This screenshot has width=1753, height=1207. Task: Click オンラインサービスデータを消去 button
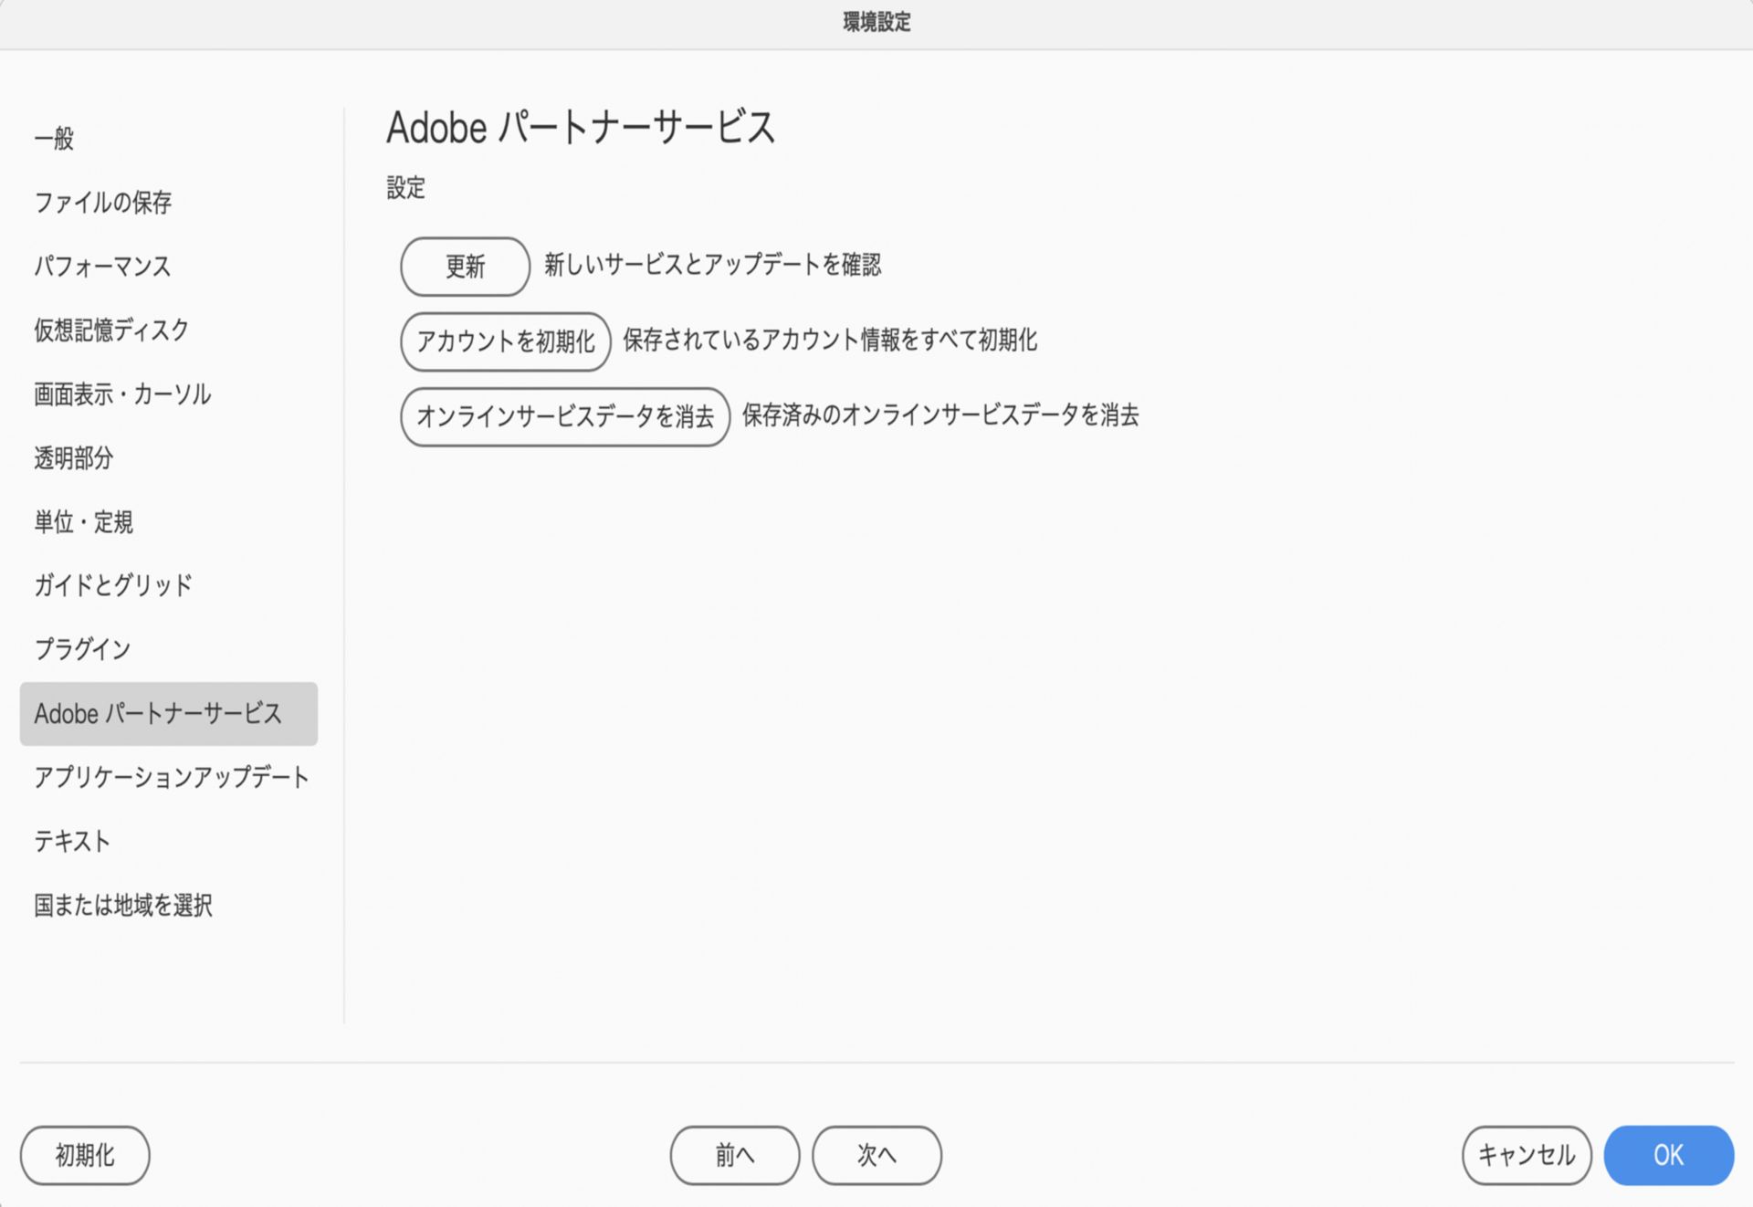pyautogui.click(x=564, y=417)
